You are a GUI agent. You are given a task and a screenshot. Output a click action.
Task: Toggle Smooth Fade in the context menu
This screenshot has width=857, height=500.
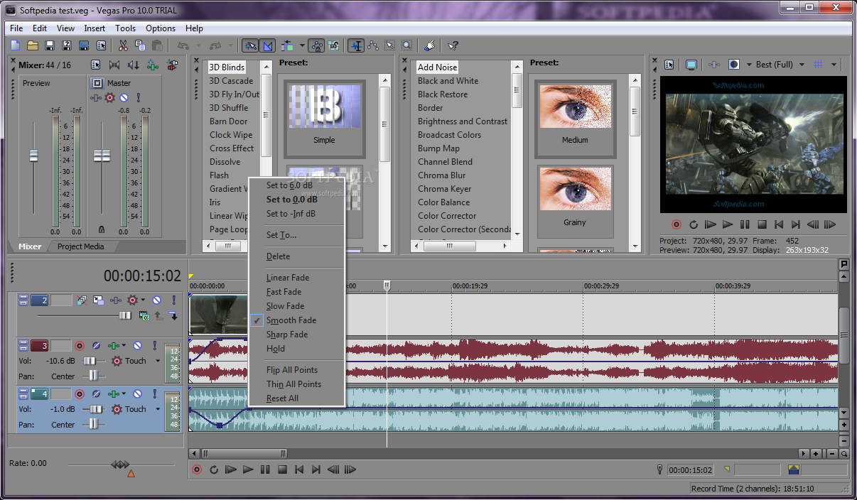[x=291, y=320]
